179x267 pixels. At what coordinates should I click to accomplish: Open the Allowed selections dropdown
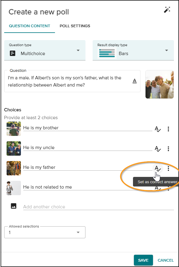click(45, 232)
